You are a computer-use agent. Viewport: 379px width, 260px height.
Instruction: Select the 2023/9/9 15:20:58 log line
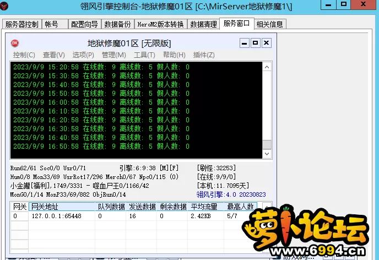[101, 67]
